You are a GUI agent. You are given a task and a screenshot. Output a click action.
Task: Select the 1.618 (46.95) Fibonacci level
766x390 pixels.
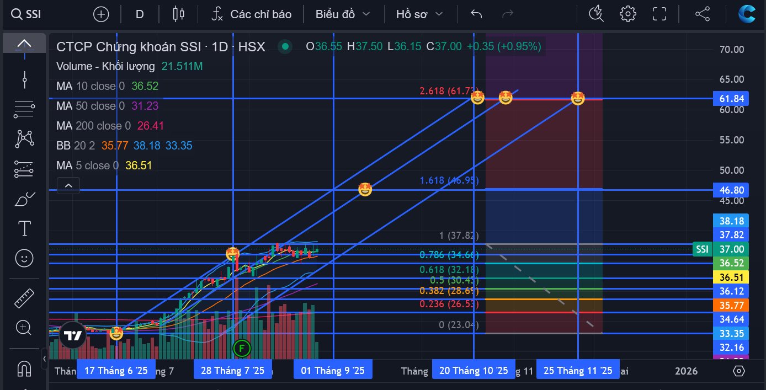449,180
